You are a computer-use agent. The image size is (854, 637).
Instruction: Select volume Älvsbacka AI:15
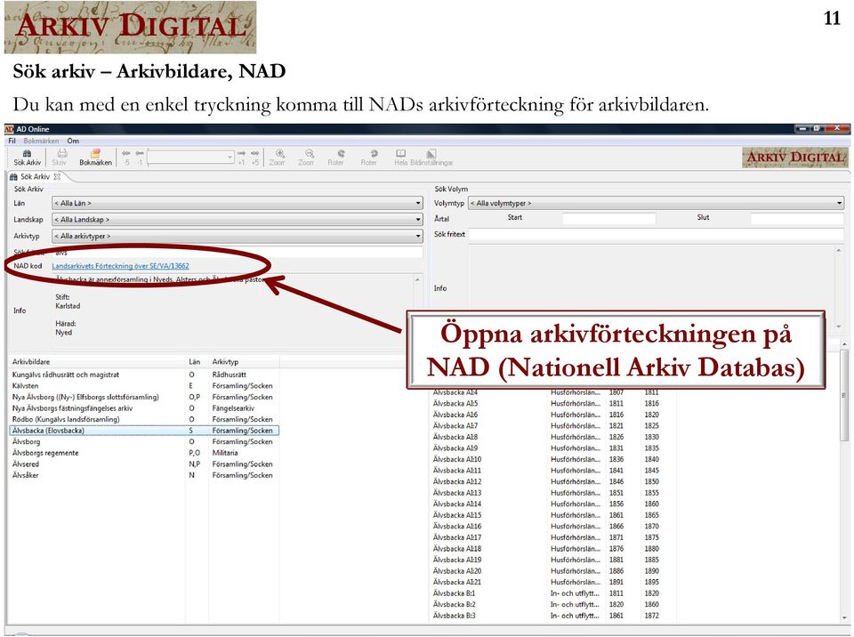pos(552,515)
